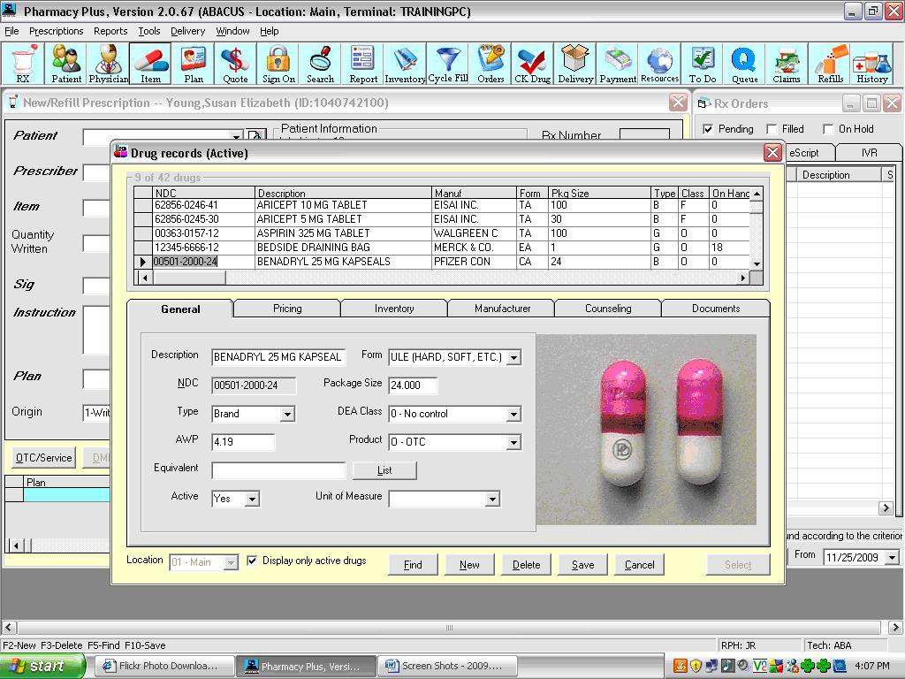Open the Report toolbar icon
Viewport: 905px width, 679px height.
tap(363, 64)
